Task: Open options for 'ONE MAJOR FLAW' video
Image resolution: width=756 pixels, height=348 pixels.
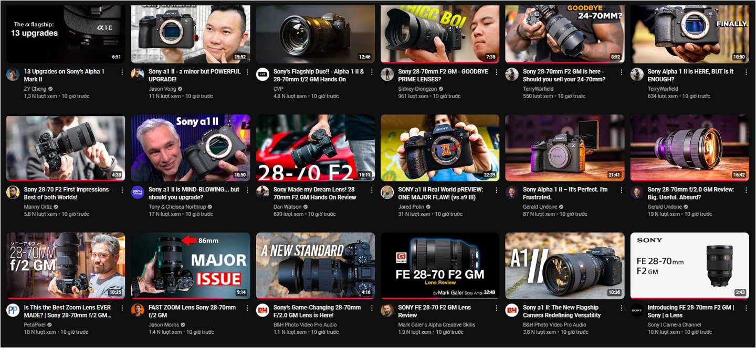Action: tap(496, 190)
